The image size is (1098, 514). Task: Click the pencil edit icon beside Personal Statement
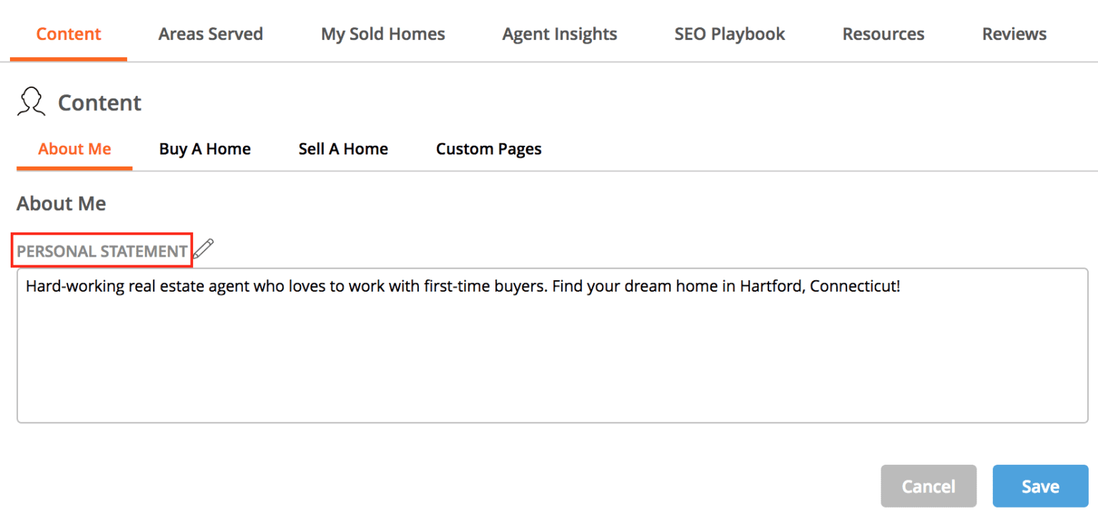coord(204,249)
